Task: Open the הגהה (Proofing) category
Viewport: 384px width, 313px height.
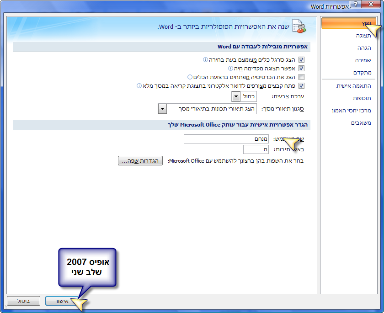Action: [364, 48]
